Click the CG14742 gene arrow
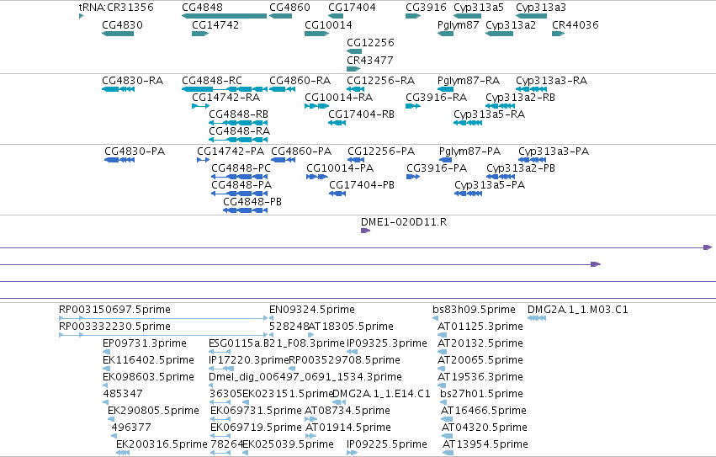 click(x=200, y=34)
